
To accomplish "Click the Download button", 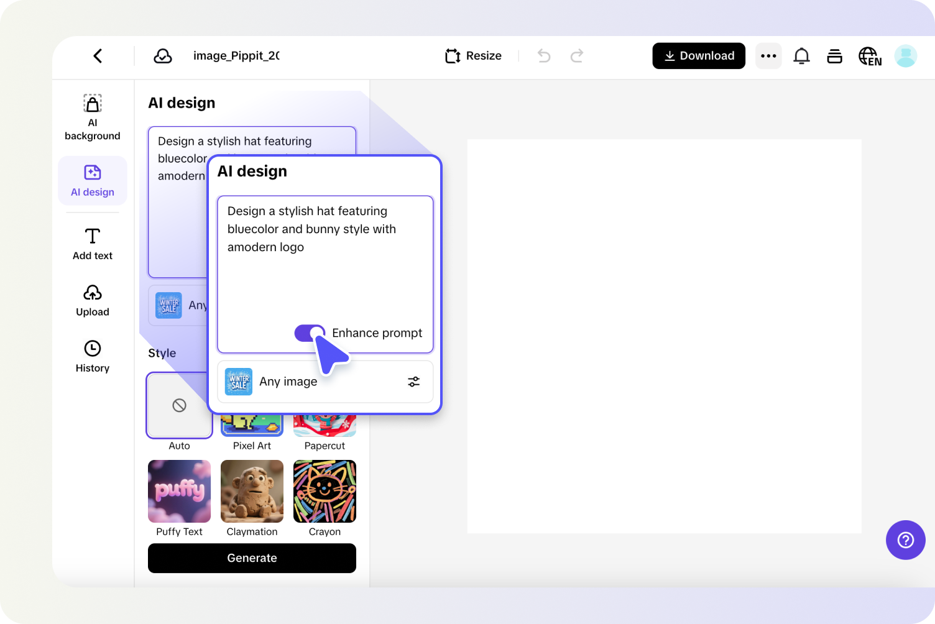I will click(699, 56).
